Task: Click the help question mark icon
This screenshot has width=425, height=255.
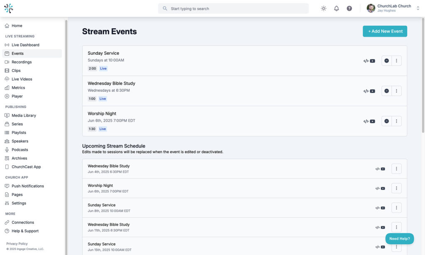Action: (349, 8)
